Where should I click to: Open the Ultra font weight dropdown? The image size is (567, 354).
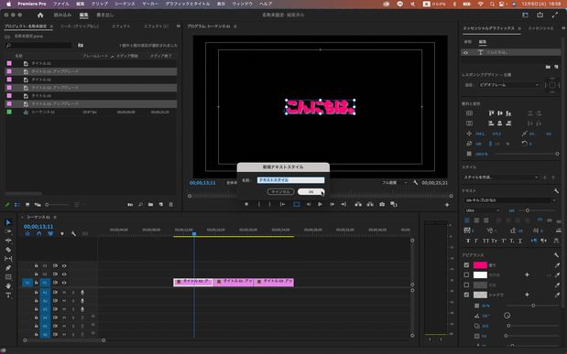click(x=482, y=210)
